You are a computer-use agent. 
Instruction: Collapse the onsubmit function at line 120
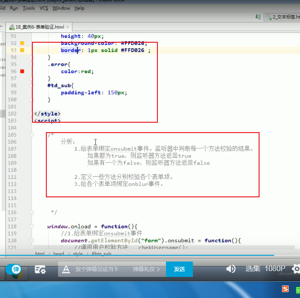pos(32,240)
